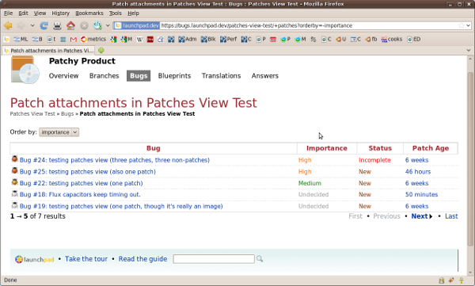The width and height of the screenshot is (475, 286).
Task: Click the bug icon beside Bug #24
Action: point(14,159)
